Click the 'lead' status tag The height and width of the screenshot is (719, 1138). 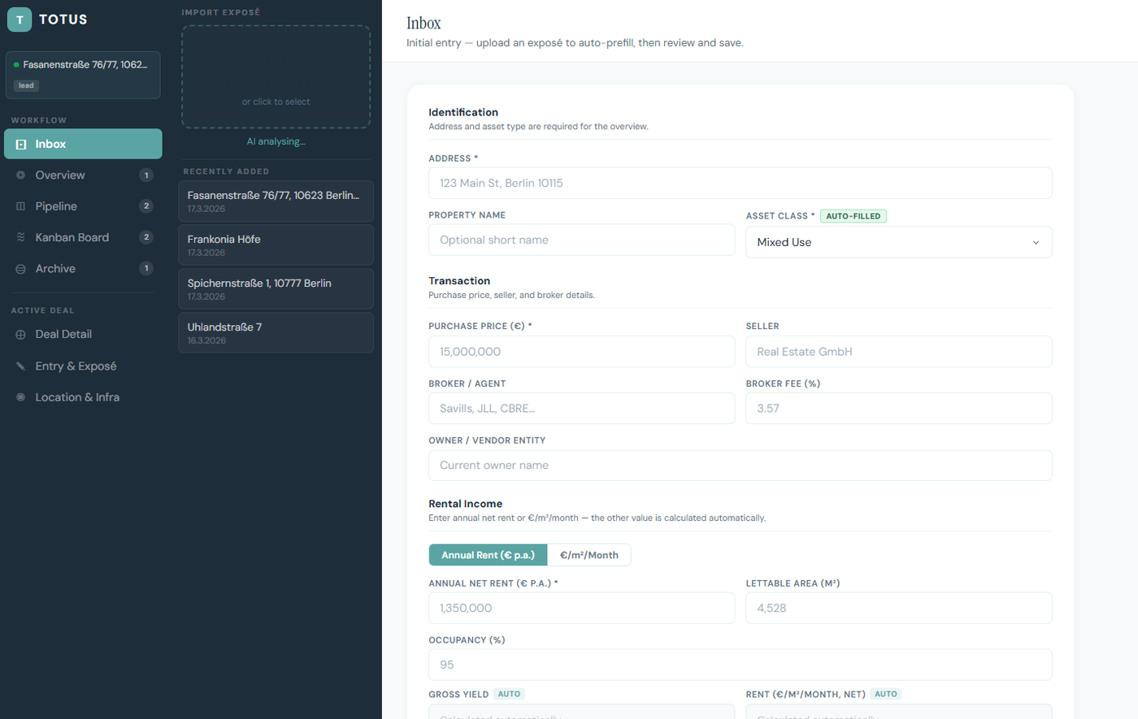point(27,85)
